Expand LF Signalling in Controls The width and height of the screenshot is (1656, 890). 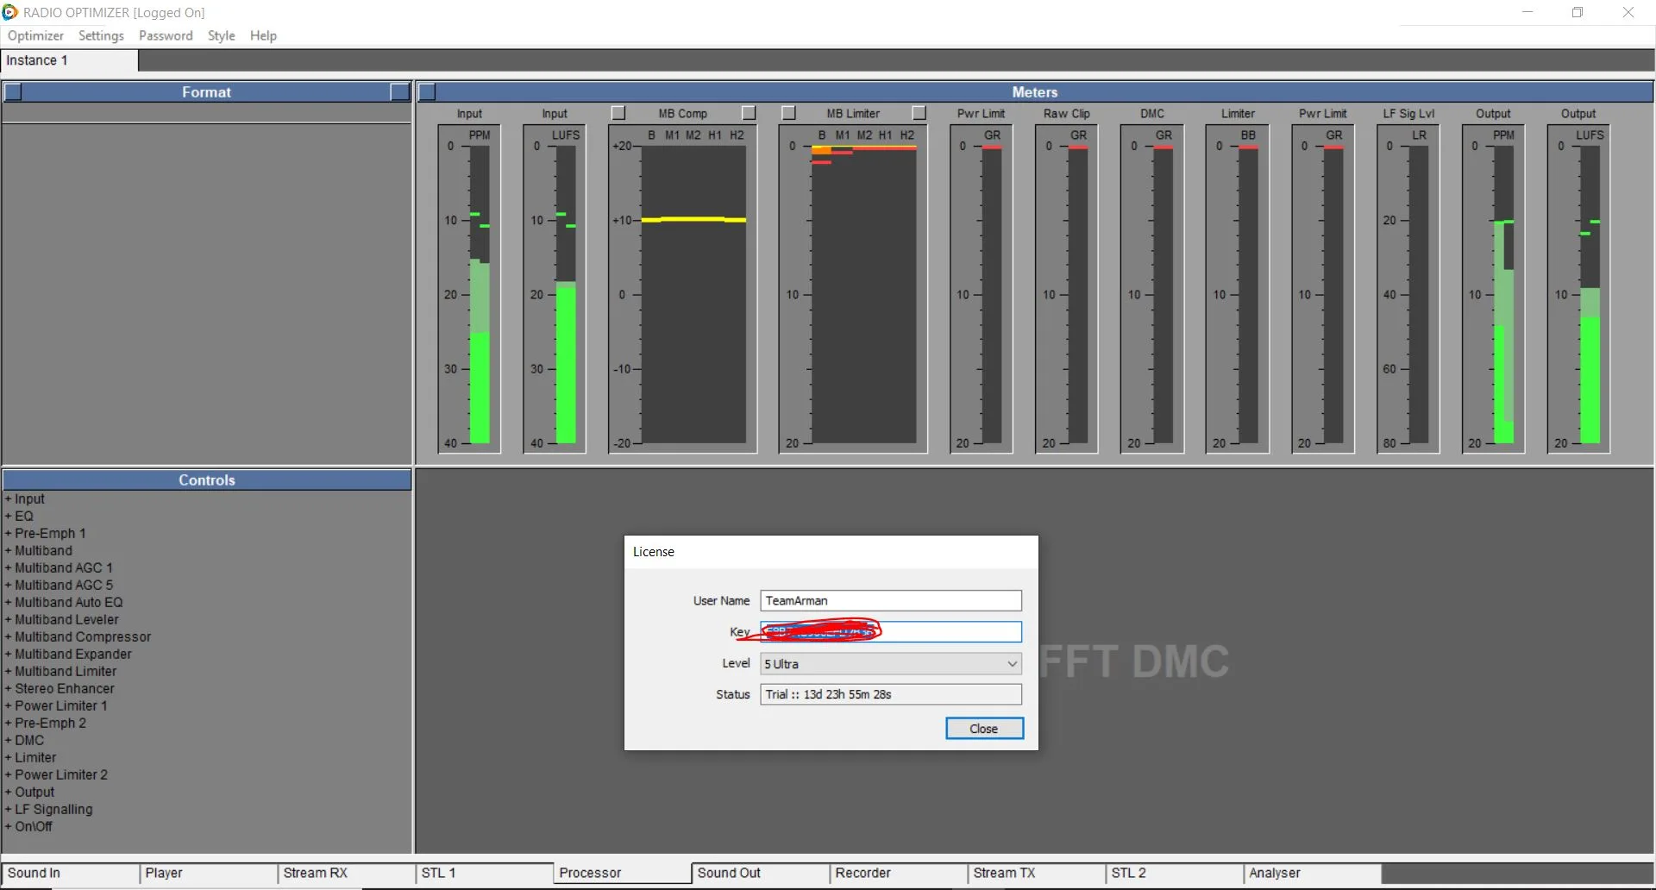pos(48,810)
